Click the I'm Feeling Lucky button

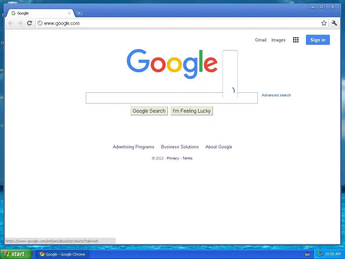192,111
